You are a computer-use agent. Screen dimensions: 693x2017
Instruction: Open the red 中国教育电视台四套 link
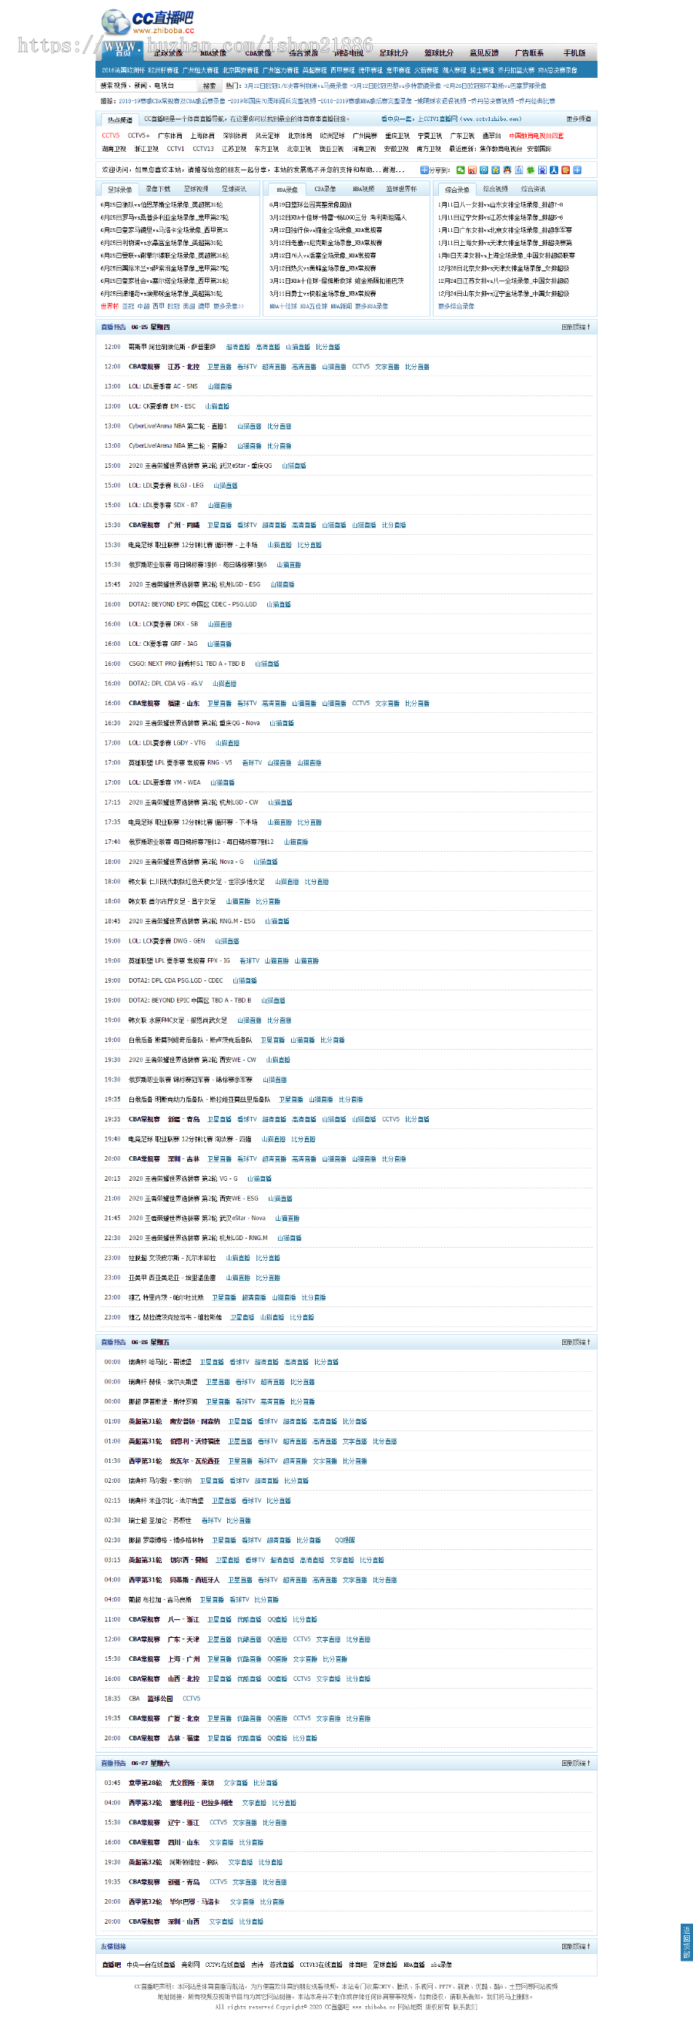click(x=536, y=136)
